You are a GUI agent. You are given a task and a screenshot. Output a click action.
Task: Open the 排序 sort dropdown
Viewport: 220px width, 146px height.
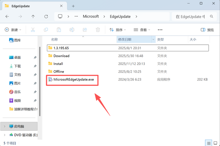(x=118, y=30)
